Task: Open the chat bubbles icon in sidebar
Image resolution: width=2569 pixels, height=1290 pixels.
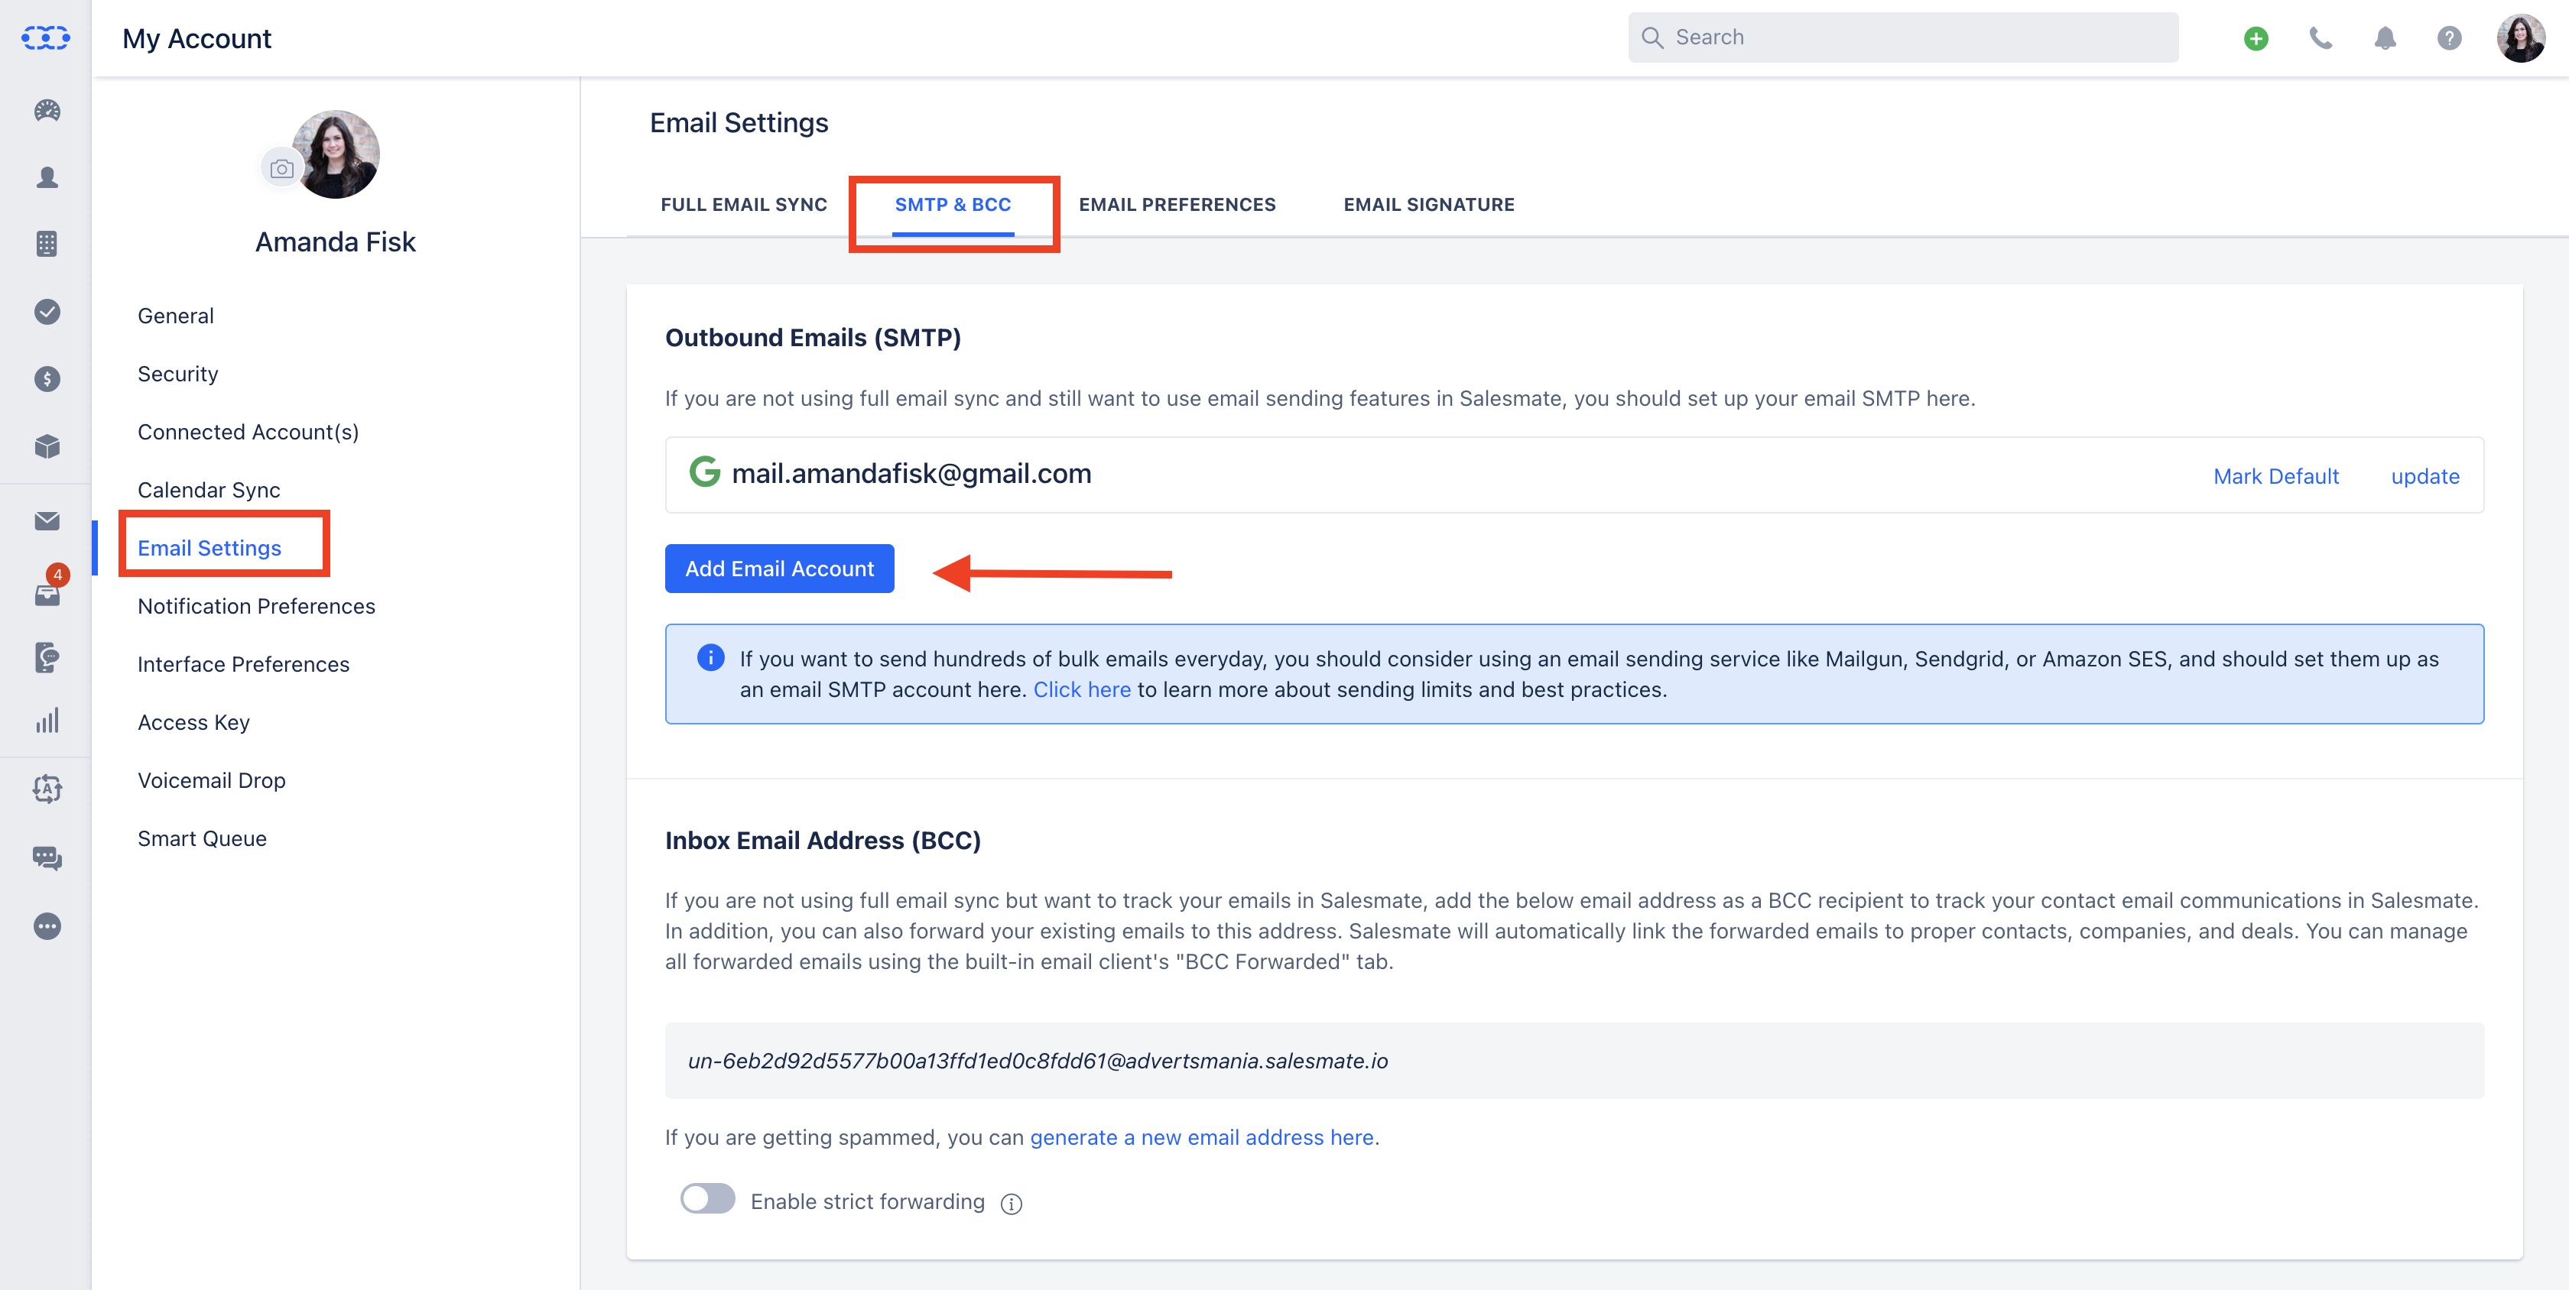Action: [x=47, y=857]
